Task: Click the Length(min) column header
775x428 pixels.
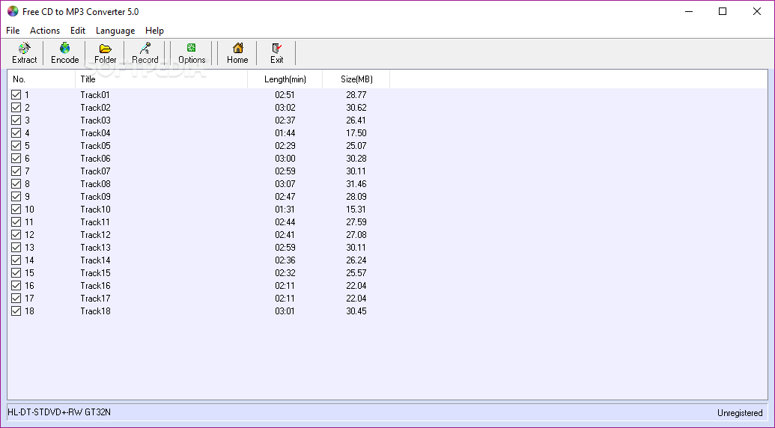Action: tap(285, 79)
